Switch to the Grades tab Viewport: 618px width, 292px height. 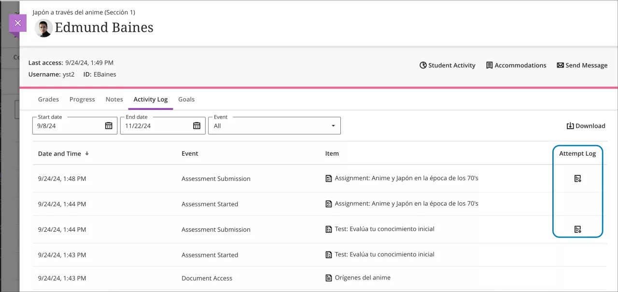click(x=48, y=99)
